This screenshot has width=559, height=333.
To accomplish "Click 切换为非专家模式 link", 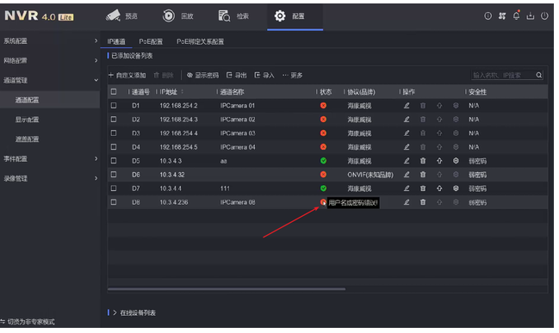I will tap(28, 322).
